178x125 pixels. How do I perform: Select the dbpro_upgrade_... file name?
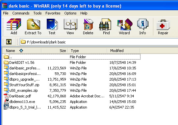pyautogui.click(x=24, y=79)
